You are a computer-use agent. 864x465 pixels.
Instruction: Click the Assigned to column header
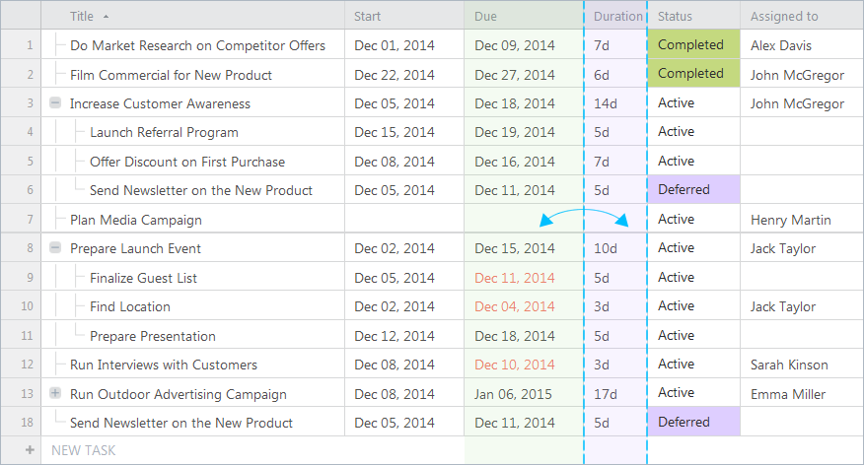802,16
